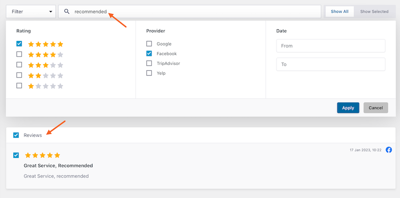Uncheck the Facebook provider filter
400x198 pixels.
click(149, 54)
